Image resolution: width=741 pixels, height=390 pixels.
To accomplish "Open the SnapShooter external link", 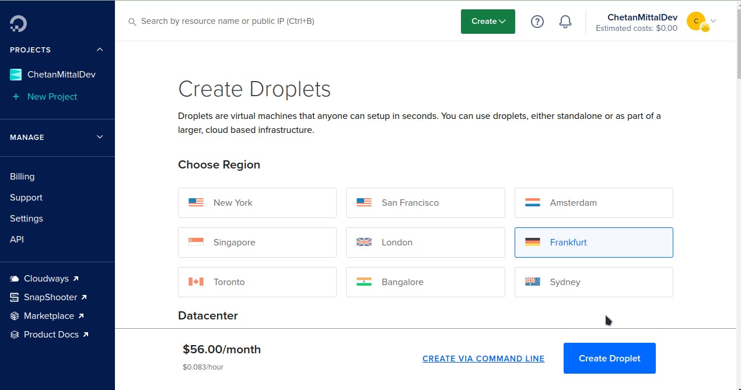I will point(55,297).
